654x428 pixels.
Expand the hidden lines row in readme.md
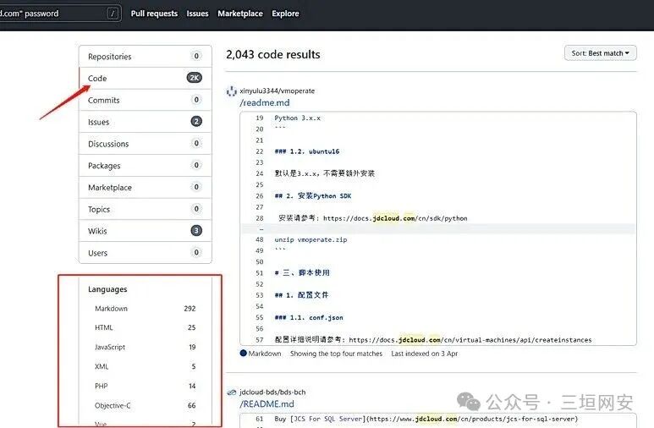click(438, 229)
